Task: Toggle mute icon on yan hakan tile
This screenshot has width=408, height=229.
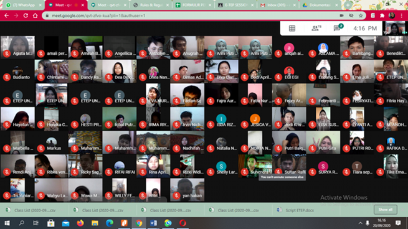Action: [176, 195]
